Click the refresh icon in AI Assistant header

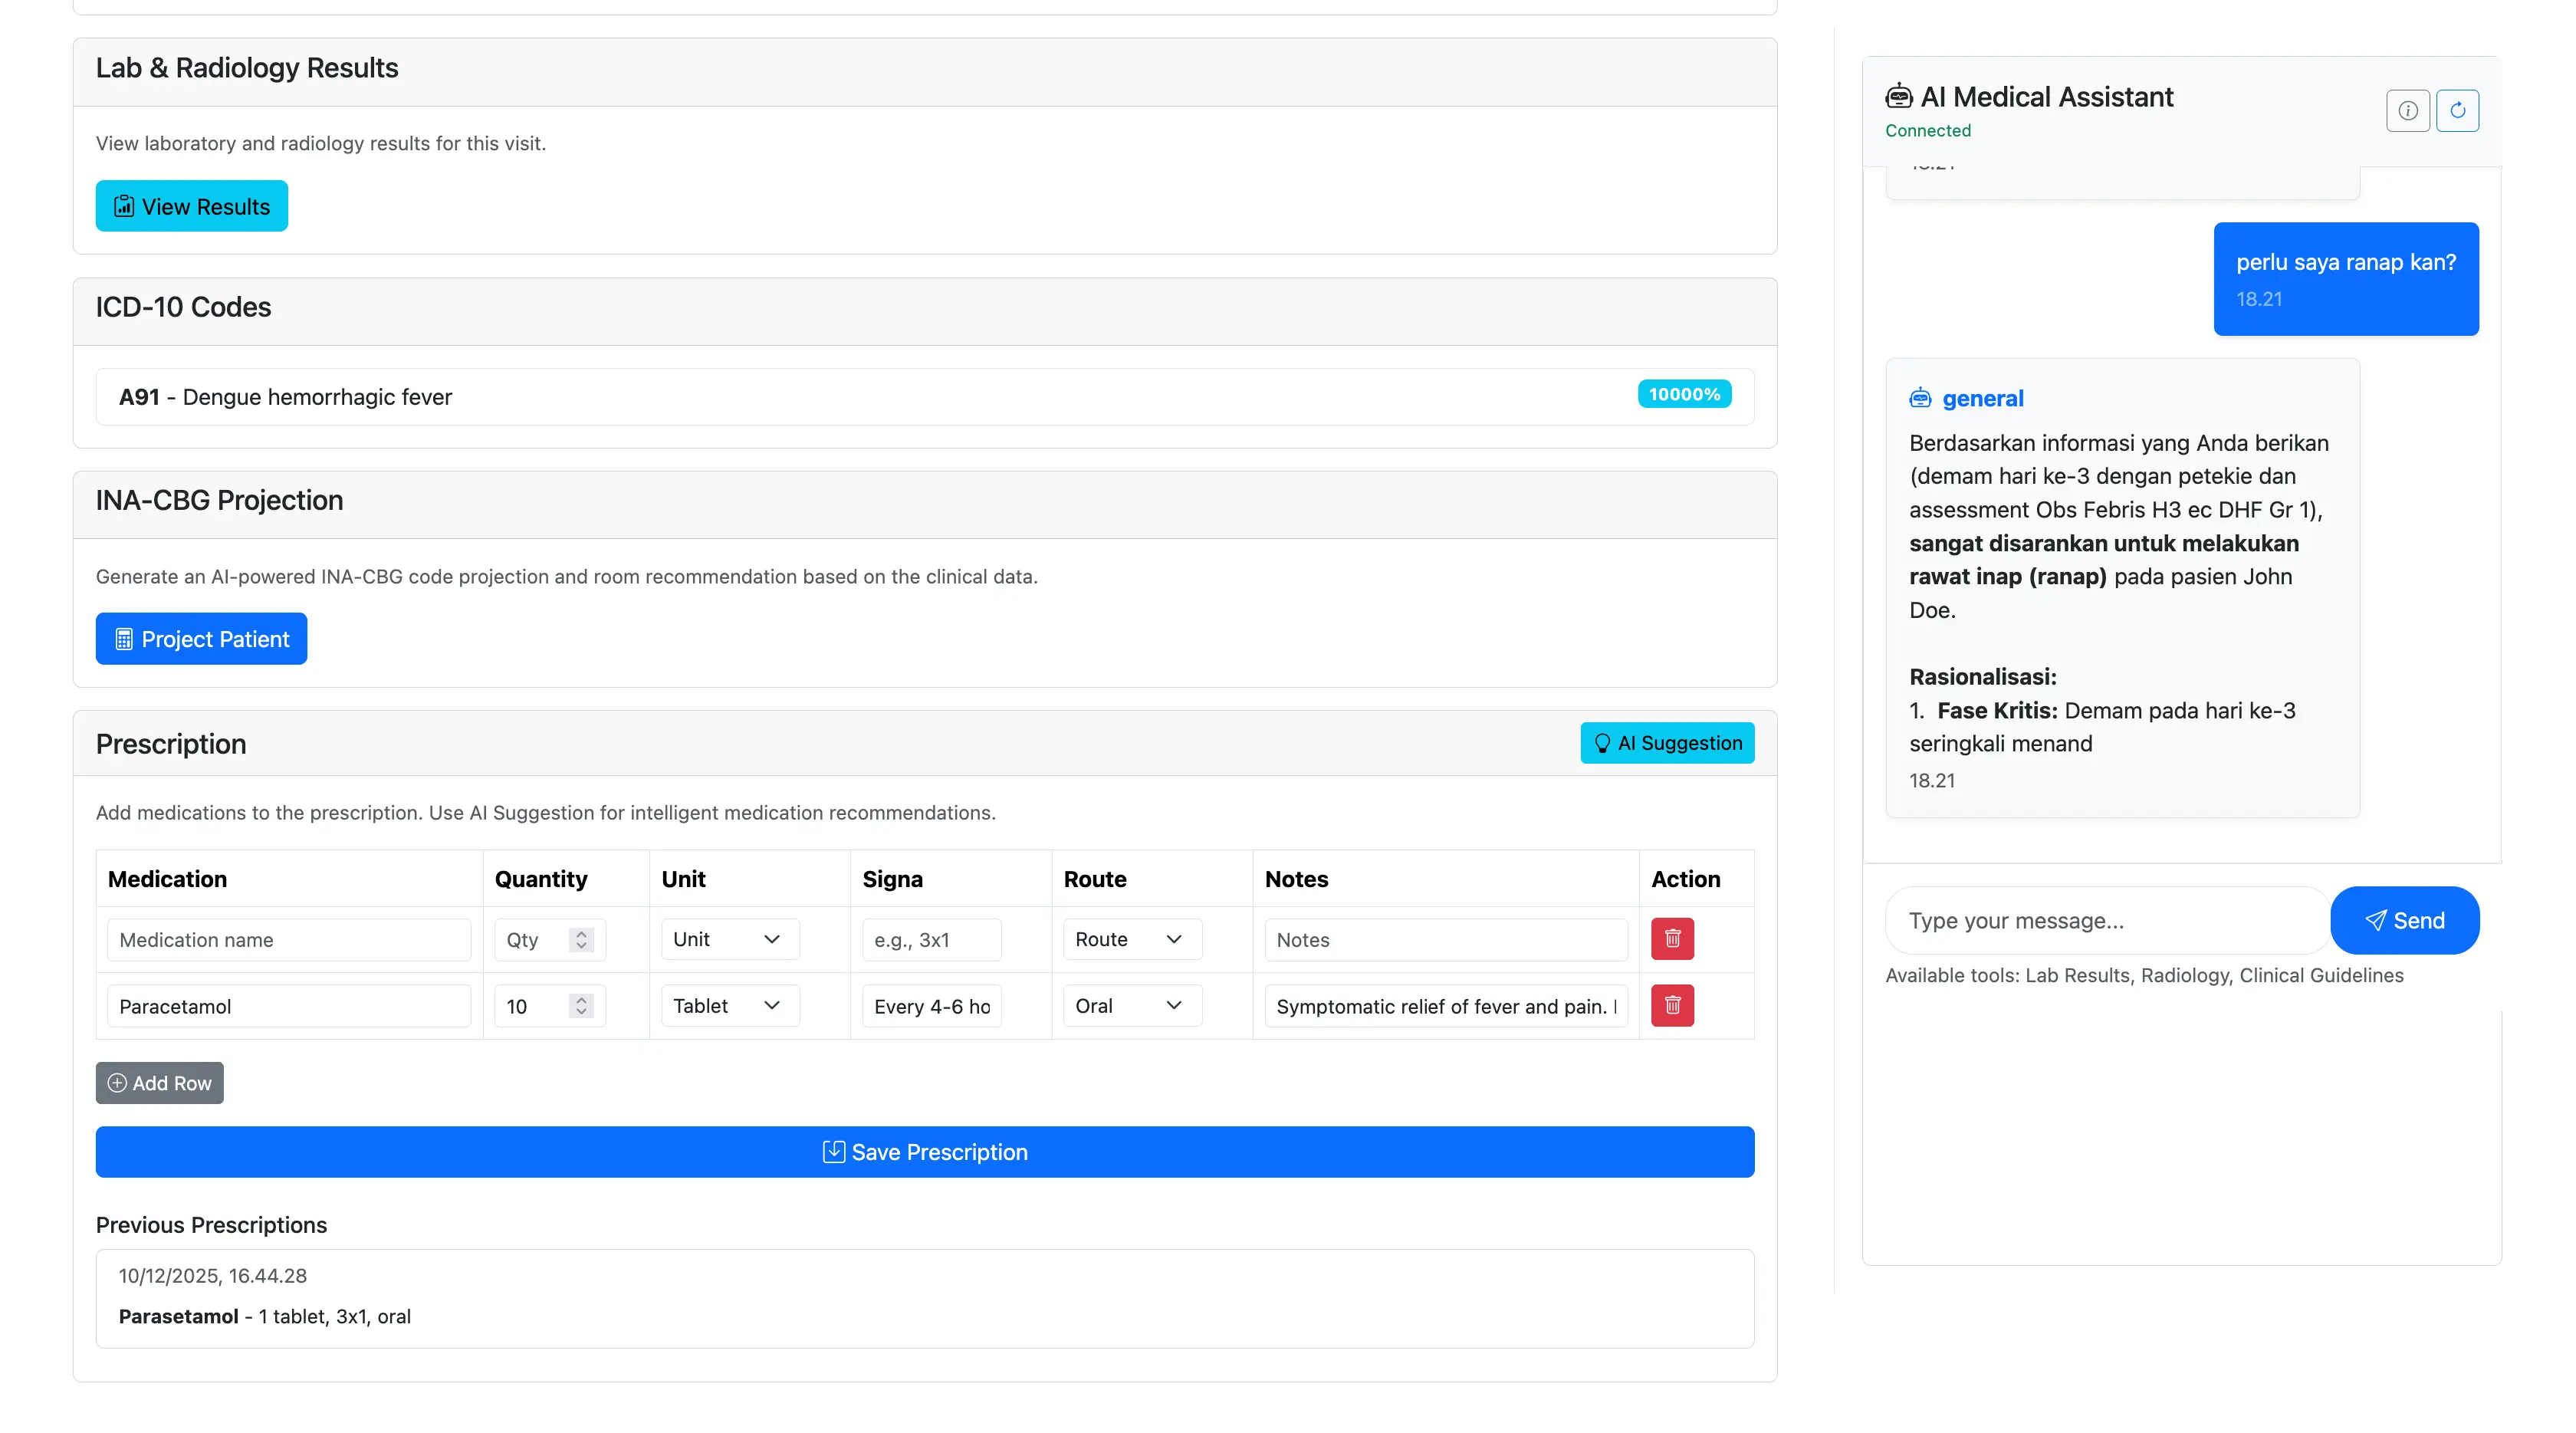coord(2457,110)
